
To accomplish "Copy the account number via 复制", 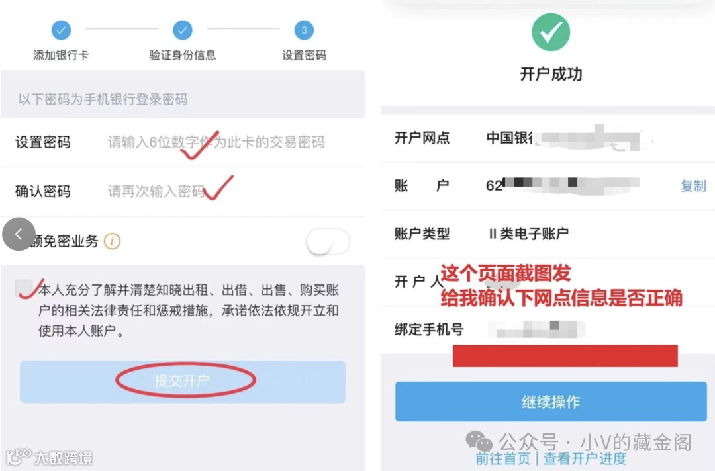I will coord(693,186).
